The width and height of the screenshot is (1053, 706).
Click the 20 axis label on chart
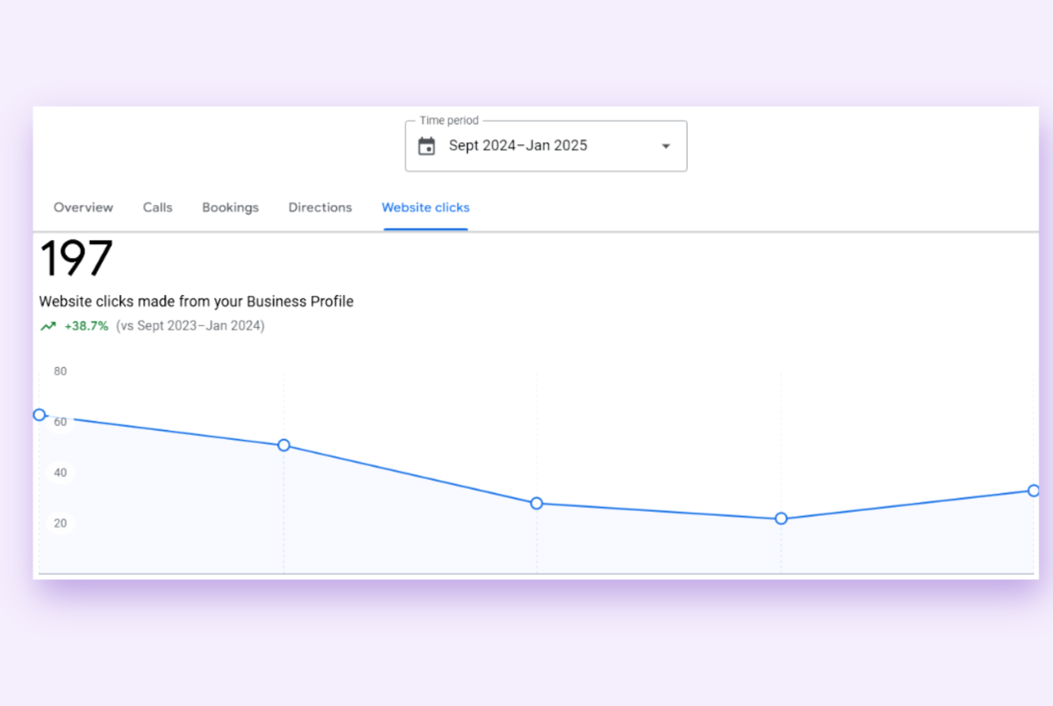pos(59,522)
